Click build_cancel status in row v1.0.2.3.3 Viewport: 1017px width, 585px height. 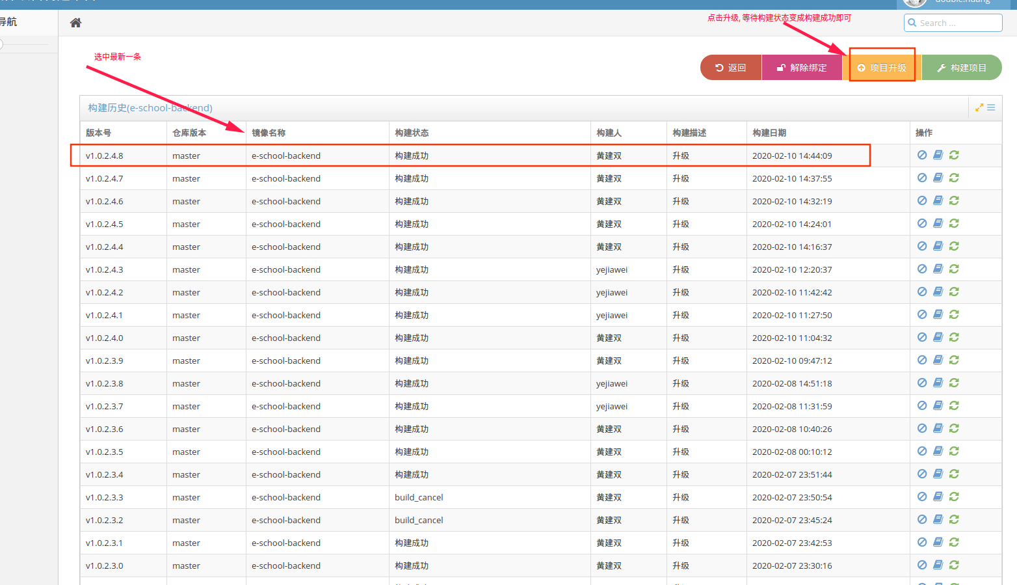click(419, 497)
